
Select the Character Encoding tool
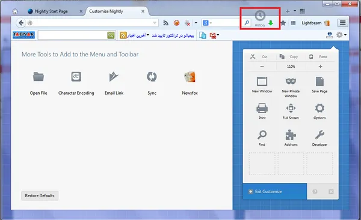76,83
